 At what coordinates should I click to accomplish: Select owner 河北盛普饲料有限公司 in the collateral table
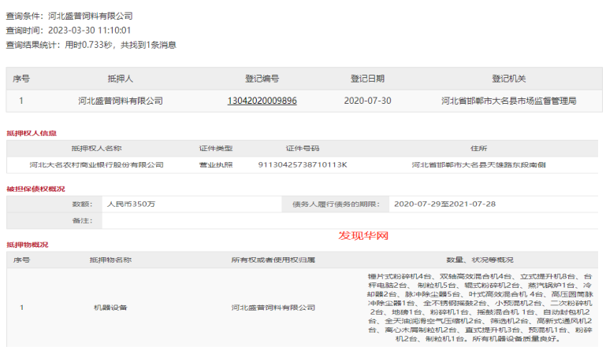coord(273,308)
